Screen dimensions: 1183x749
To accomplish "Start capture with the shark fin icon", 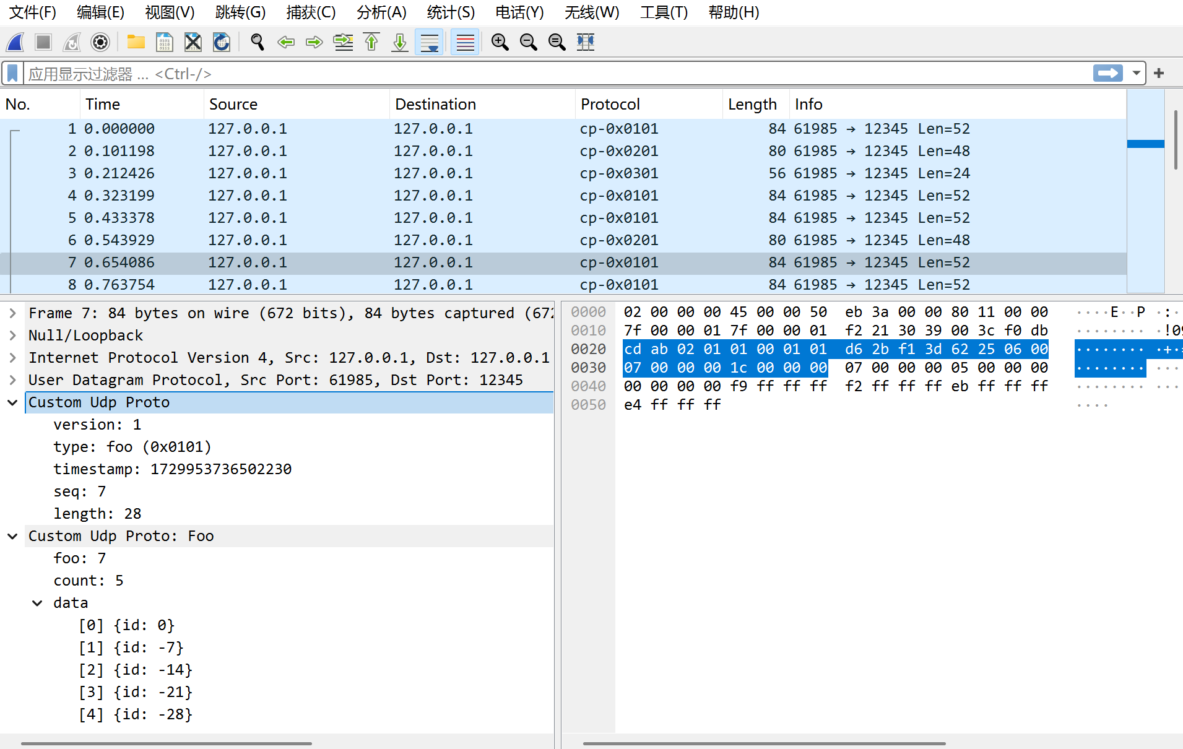I will pos(15,42).
